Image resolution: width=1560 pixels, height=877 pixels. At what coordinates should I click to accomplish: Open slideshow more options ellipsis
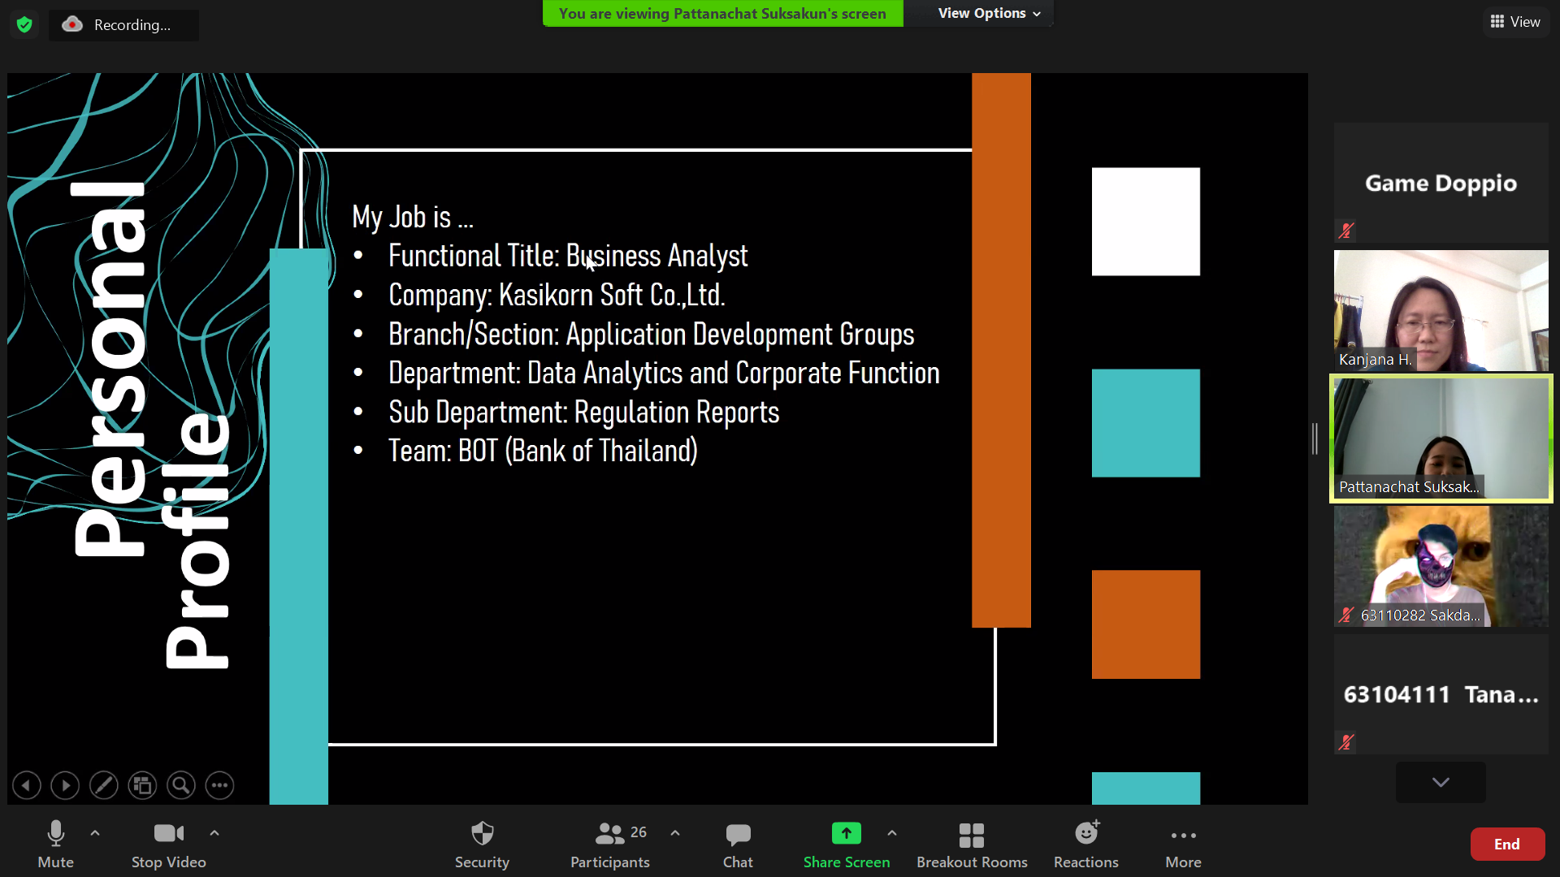coord(220,785)
